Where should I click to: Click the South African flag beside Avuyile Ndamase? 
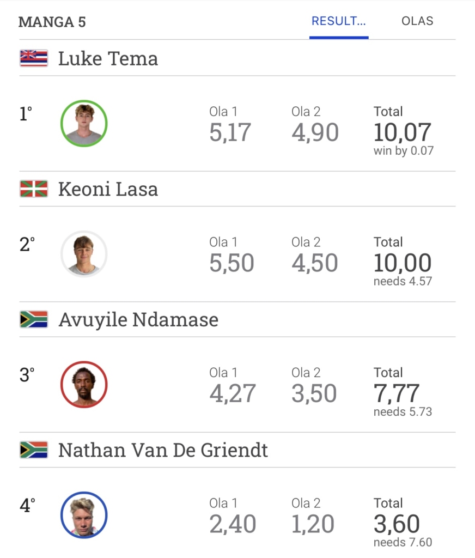point(34,319)
